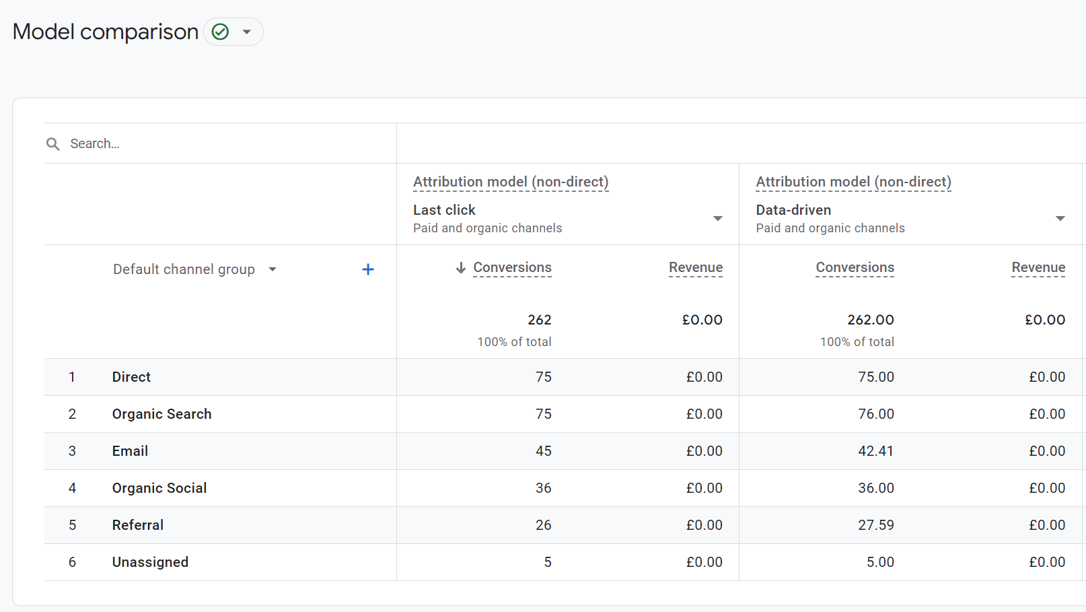1086x612 pixels.
Task: Click the search magnifier icon
Action: point(52,143)
